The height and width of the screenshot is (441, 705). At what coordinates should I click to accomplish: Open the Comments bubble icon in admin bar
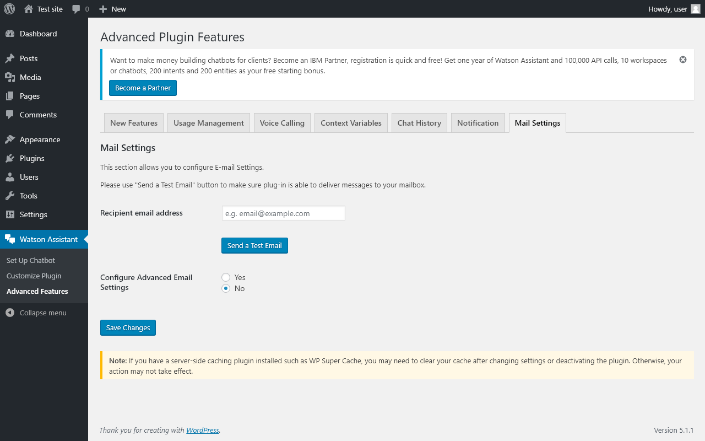(77, 9)
